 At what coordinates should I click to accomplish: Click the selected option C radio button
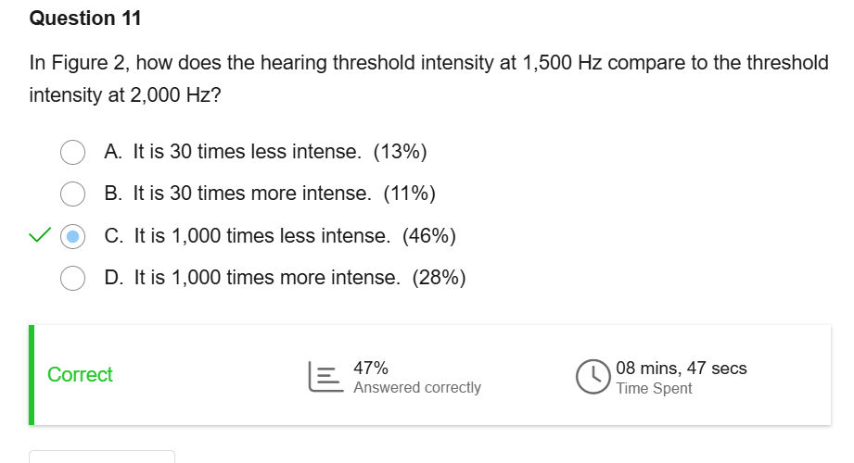point(73,236)
